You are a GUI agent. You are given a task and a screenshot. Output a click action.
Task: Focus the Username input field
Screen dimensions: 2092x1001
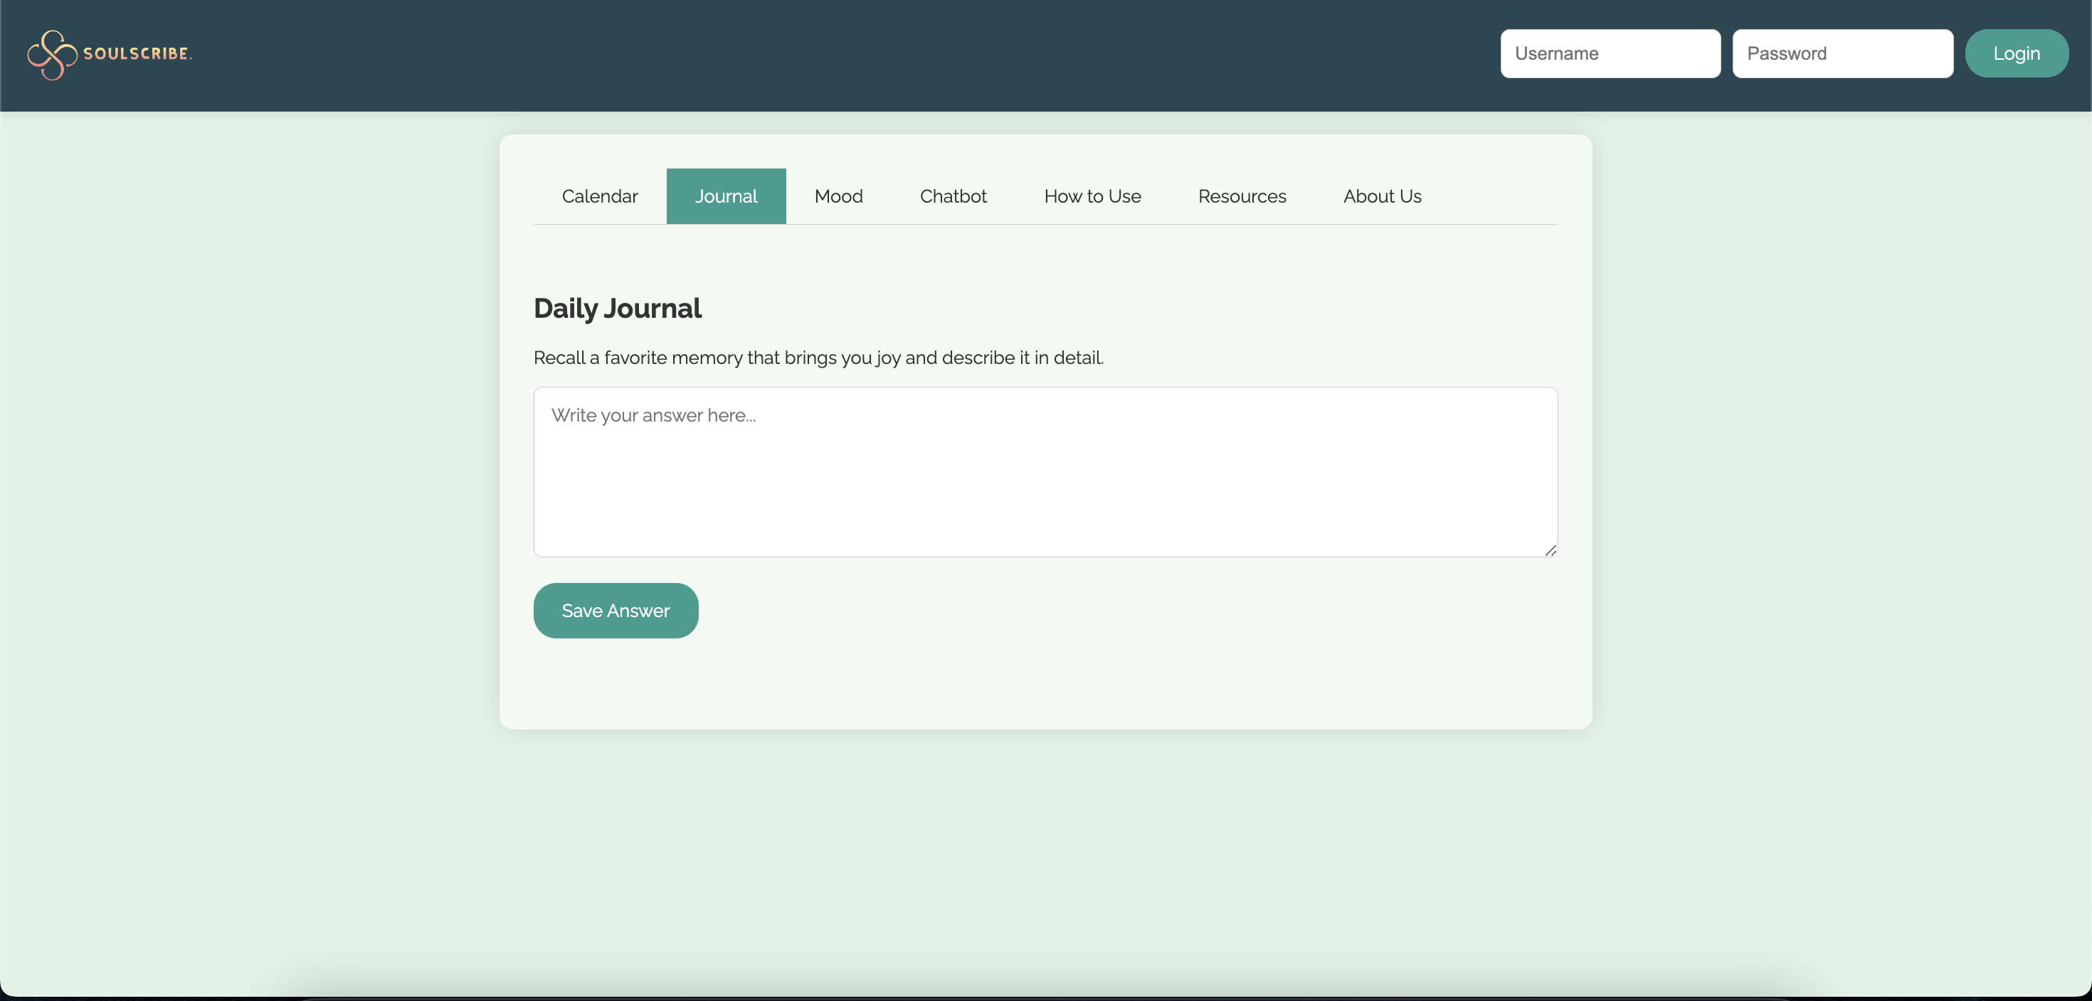click(1610, 53)
